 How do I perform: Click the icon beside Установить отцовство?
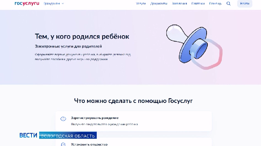pos(63,144)
